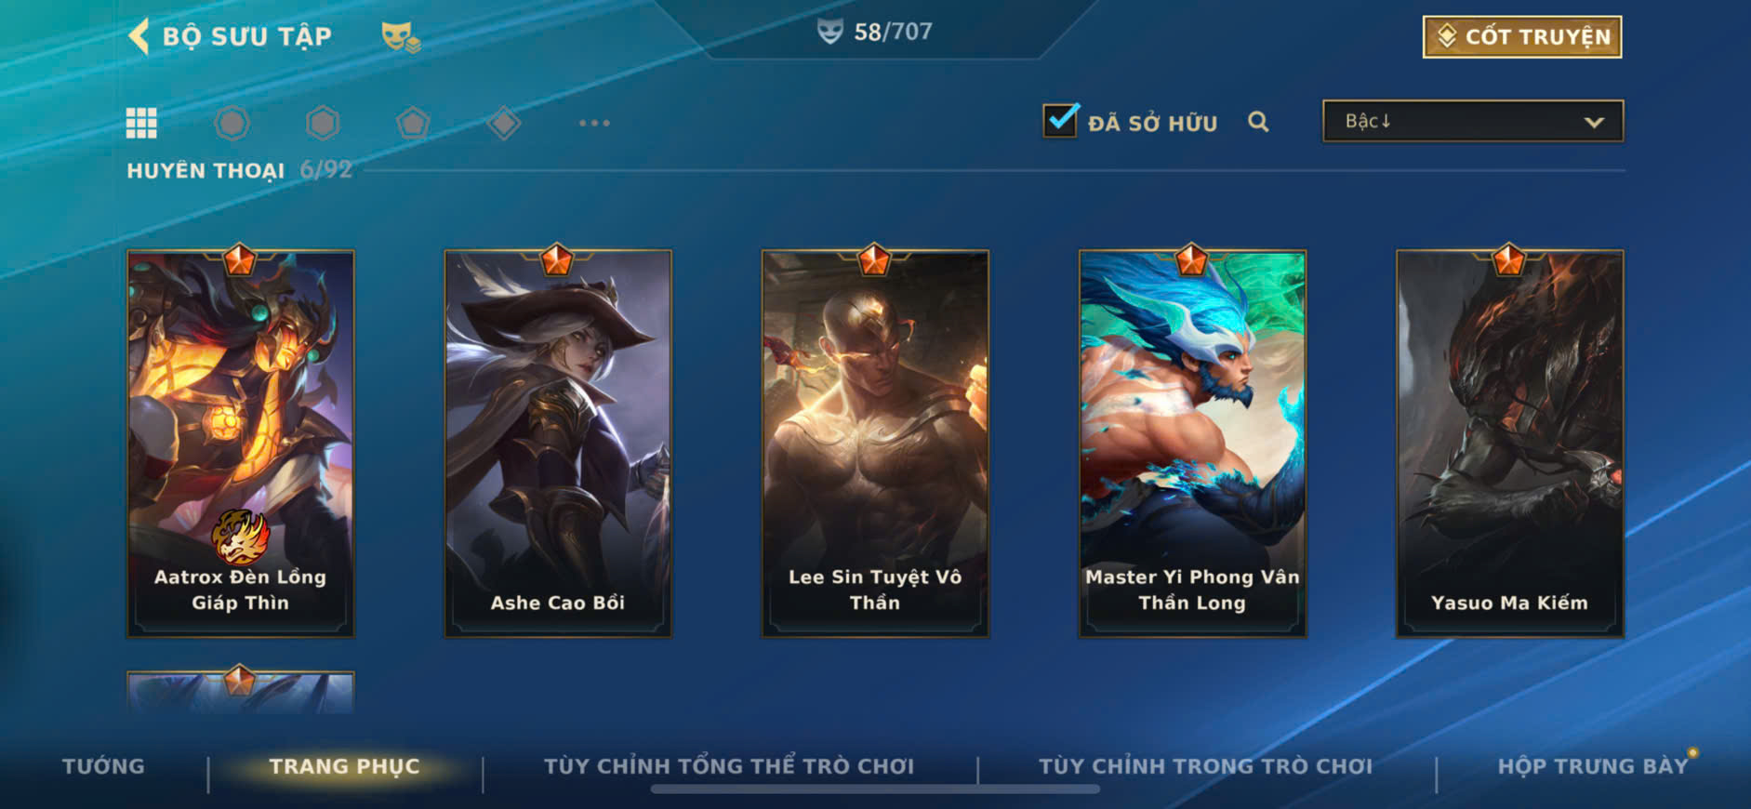Switch to the Tướng tab
The width and height of the screenshot is (1751, 809).
click(x=103, y=766)
